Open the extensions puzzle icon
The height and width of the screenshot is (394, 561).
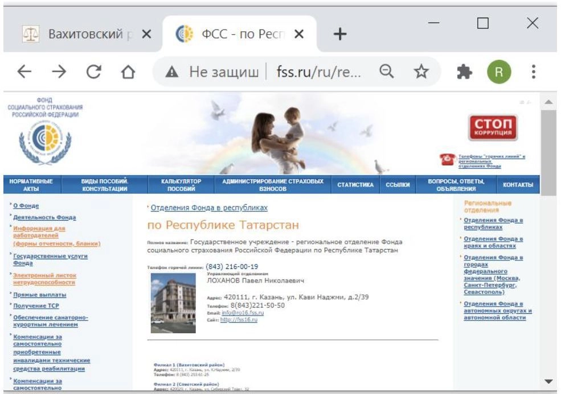(464, 72)
